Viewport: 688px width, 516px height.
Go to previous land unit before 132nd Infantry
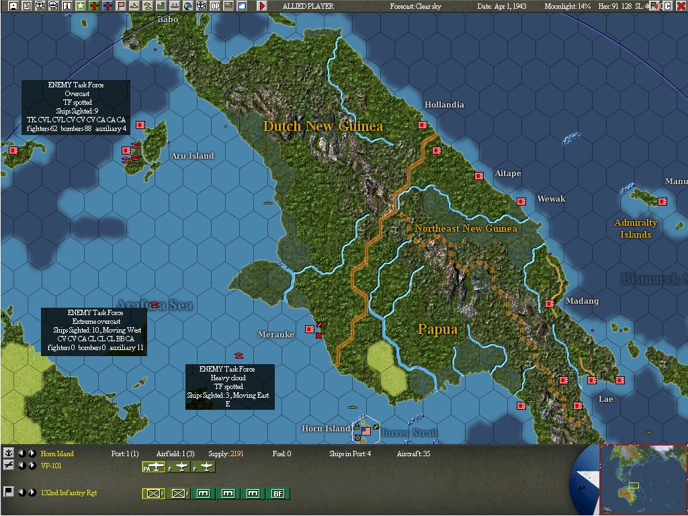coord(21,492)
